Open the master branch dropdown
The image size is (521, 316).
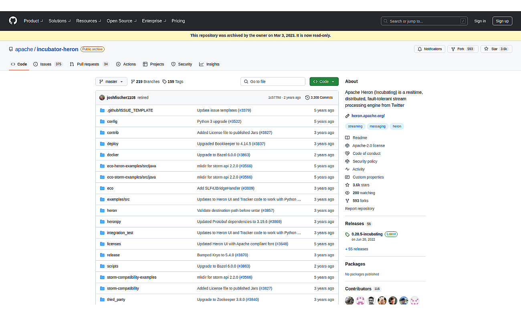tap(111, 81)
